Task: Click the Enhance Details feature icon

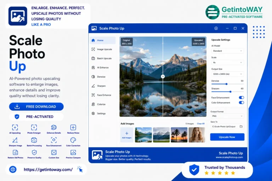Action: pyautogui.click(x=54, y=128)
